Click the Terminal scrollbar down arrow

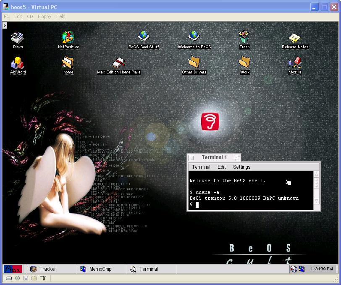316,201
